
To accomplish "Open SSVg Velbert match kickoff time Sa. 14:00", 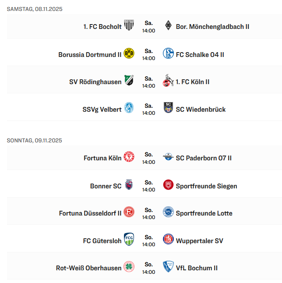I will coord(148,110).
